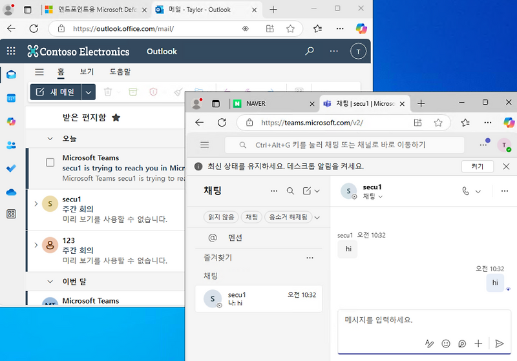This screenshot has width=517, height=361.
Task: Switch to the 홈 ribbon tab
Action: [61, 72]
